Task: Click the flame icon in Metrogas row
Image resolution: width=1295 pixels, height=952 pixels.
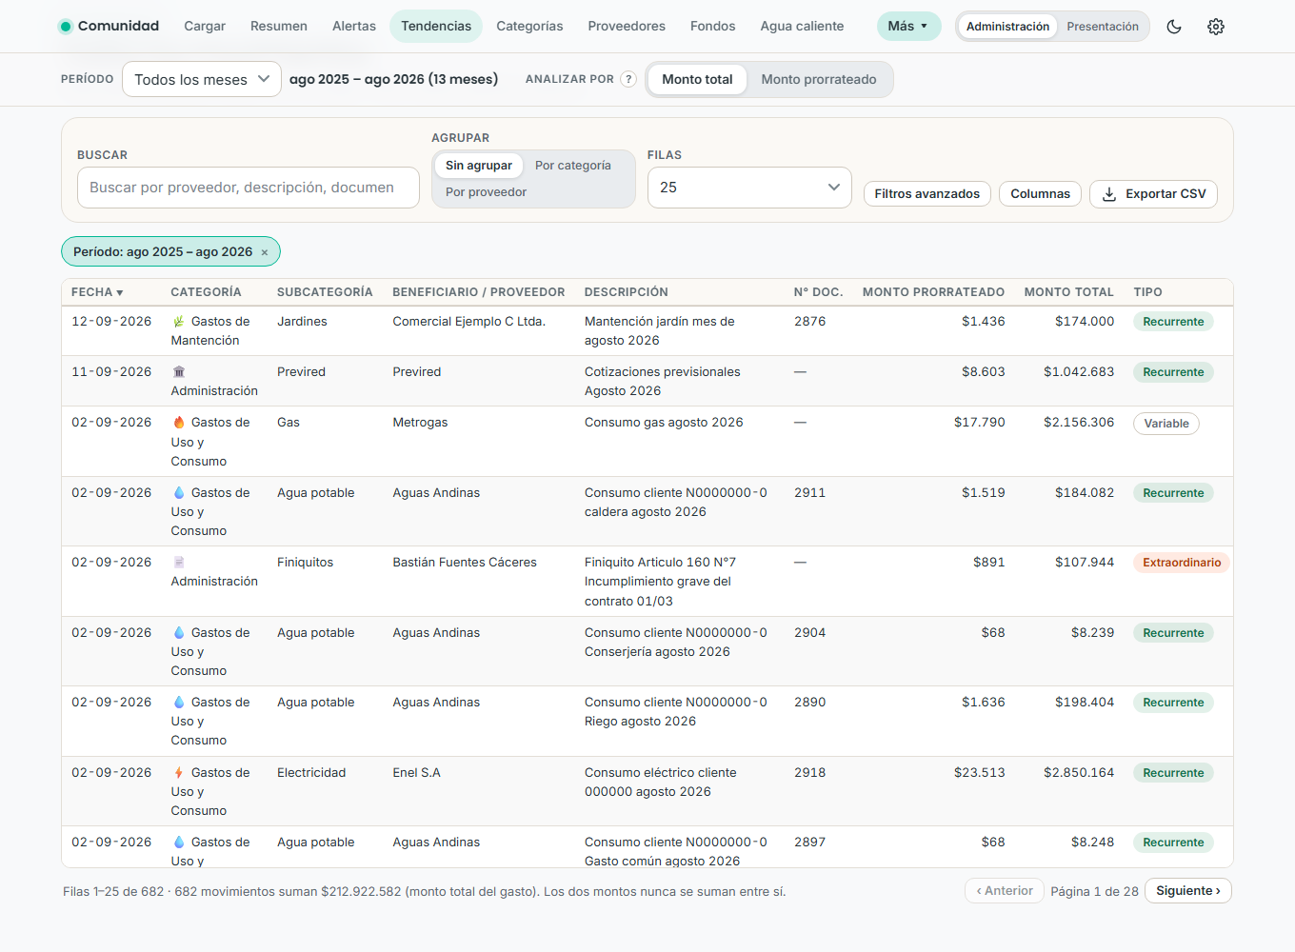Action: (178, 423)
